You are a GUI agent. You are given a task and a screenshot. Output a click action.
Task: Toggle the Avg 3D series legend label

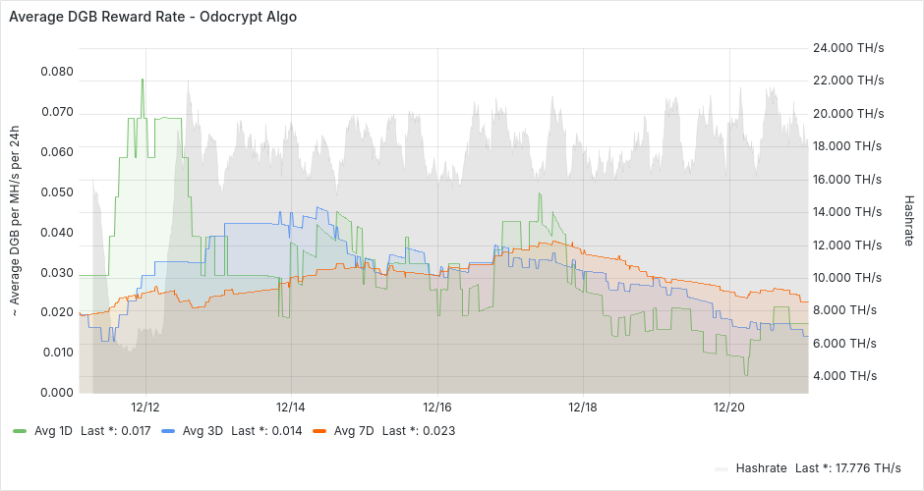pyautogui.click(x=202, y=430)
